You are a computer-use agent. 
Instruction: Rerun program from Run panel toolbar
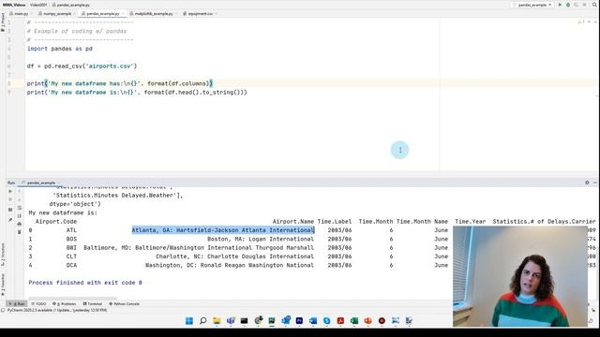(10, 191)
